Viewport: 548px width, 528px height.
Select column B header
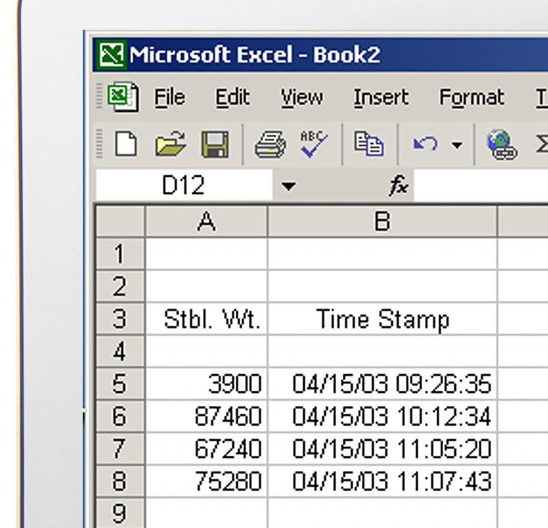pyautogui.click(x=382, y=221)
